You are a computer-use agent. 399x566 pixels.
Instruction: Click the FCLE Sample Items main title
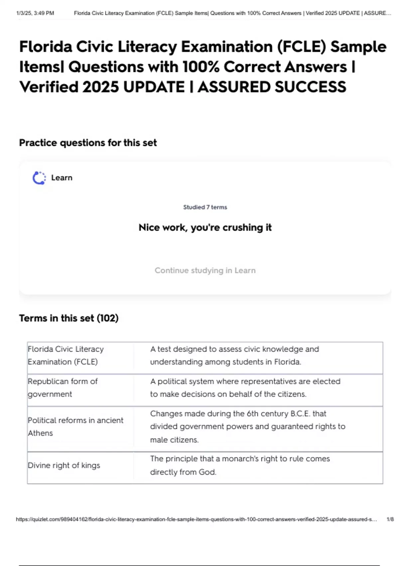[202, 67]
